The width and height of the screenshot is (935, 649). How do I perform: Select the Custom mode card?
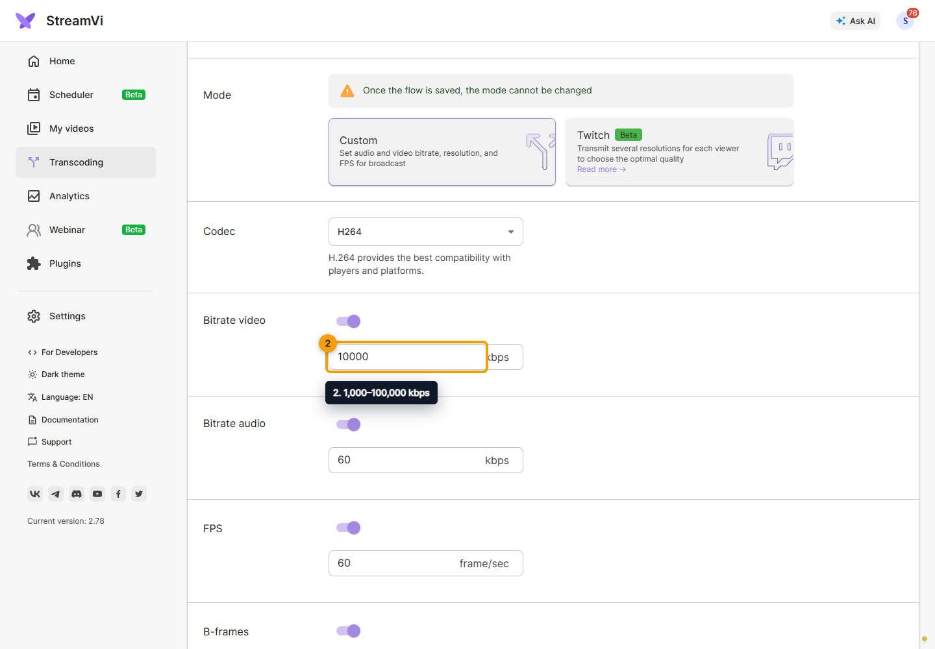coord(442,152)
